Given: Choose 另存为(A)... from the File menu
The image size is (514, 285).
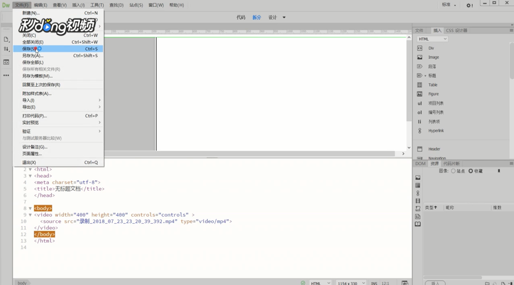Looking at the screenshot, I should pos(33,56).
